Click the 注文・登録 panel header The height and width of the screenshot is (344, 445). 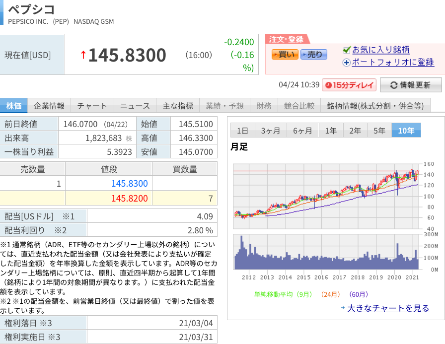click(x=287, y=39)
